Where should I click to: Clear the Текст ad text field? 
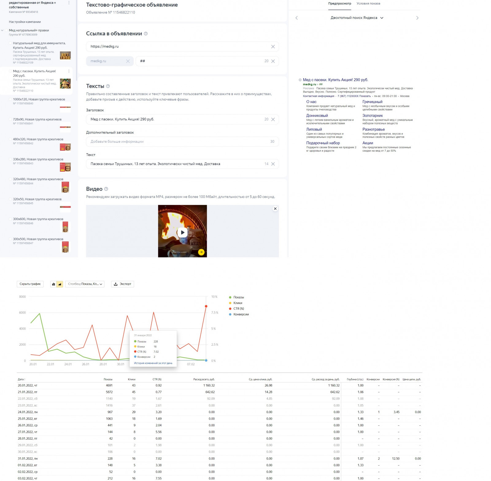click(273, 164)
